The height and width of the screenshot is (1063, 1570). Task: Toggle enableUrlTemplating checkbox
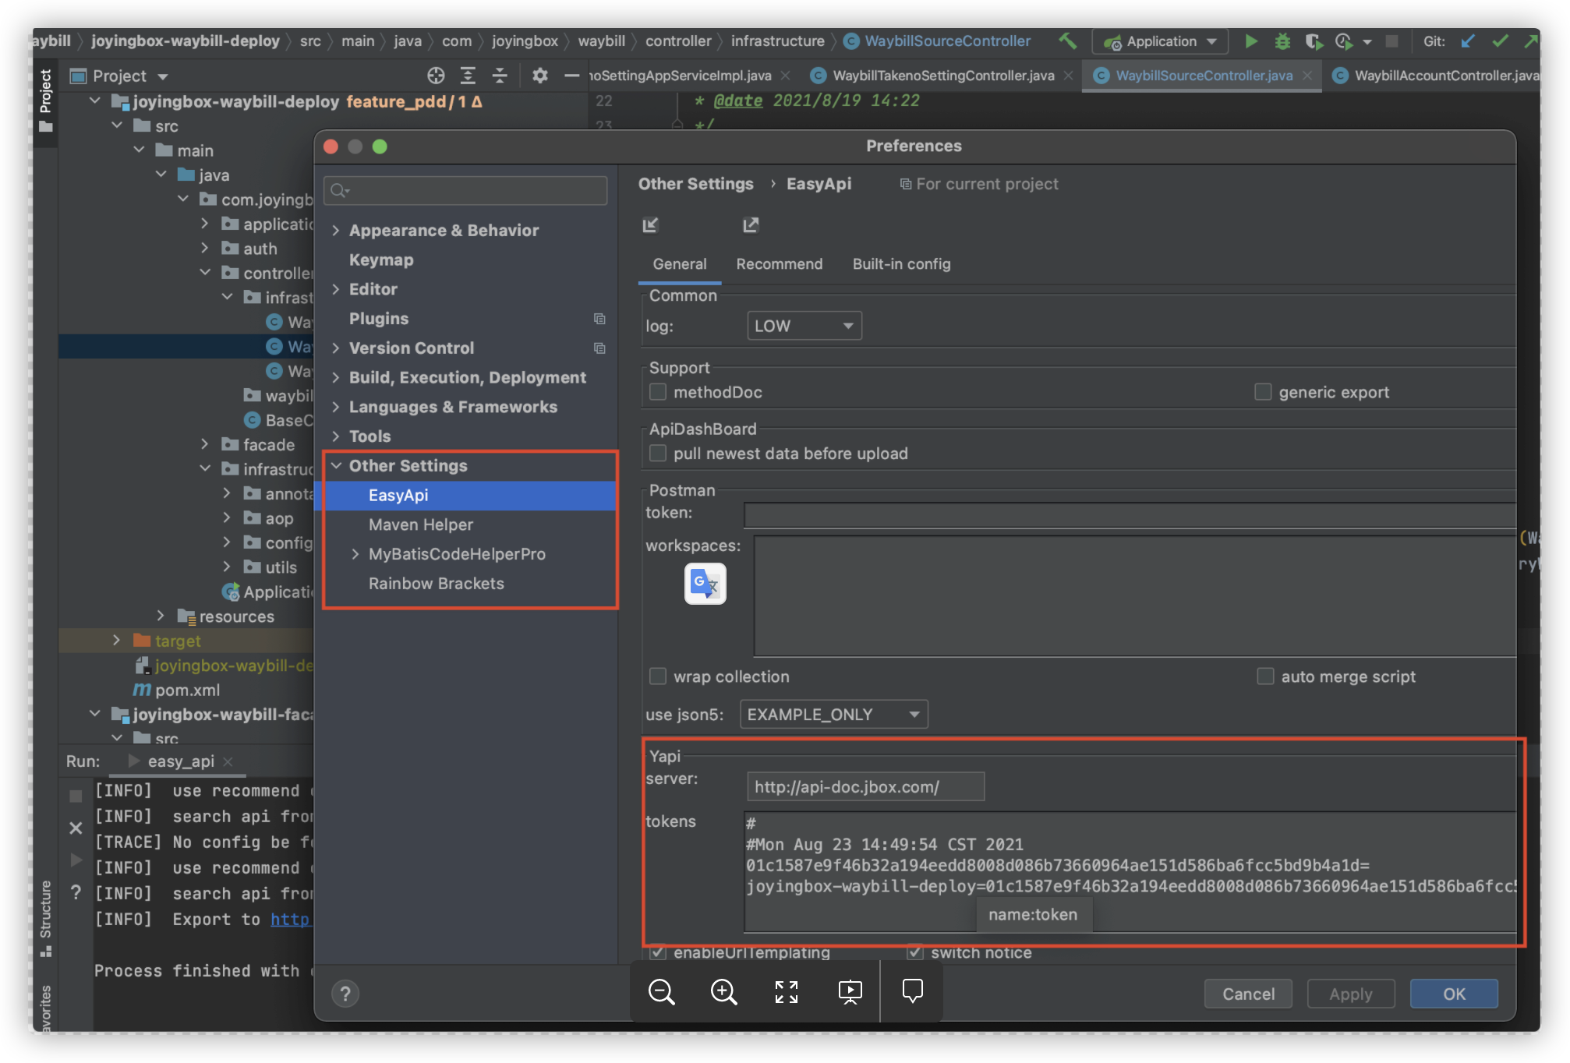[x=658, y=952]
